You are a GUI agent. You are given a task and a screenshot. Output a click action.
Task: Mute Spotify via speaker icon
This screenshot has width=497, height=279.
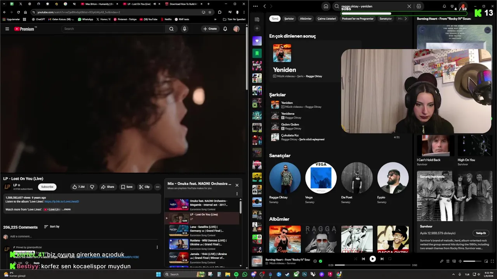tap(460, 261)
